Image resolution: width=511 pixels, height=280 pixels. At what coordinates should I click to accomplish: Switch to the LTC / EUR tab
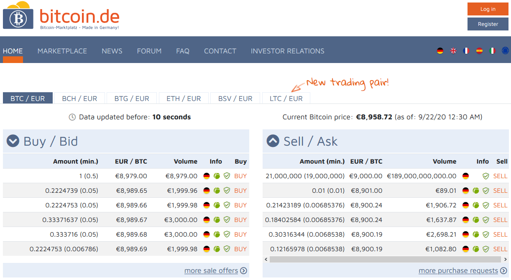286,98
